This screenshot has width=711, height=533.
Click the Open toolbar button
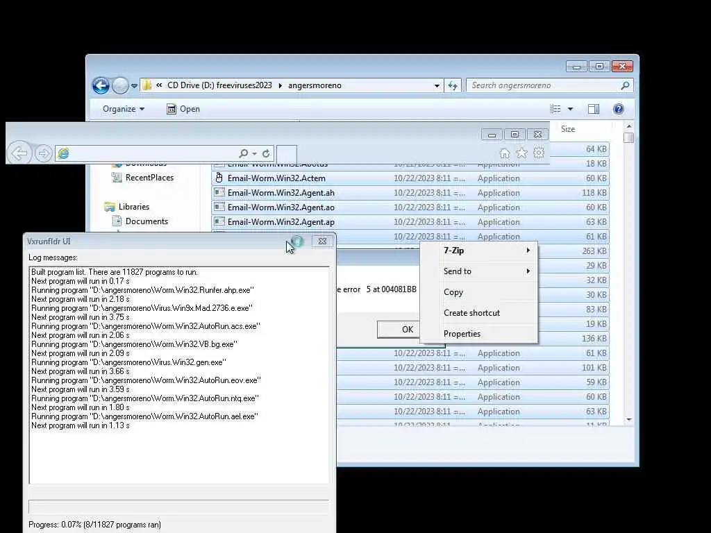tap(183, 109)
